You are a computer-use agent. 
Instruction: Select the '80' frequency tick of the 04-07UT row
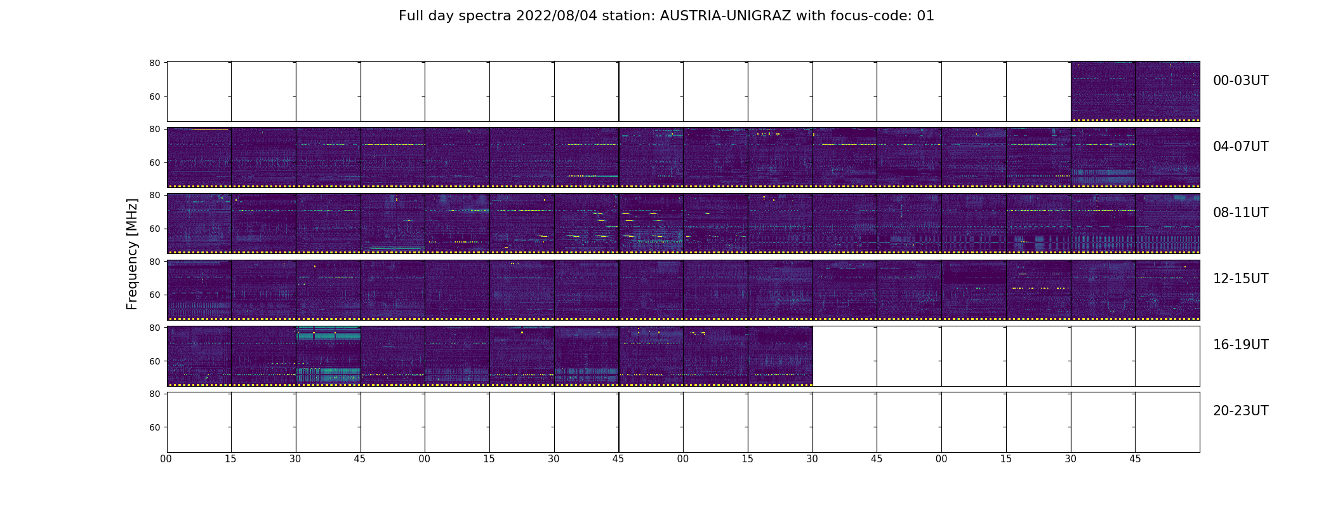click(154, 129)
